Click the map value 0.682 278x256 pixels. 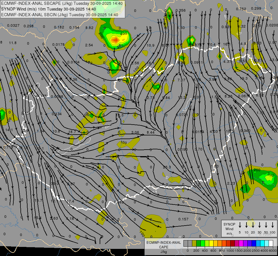[119, 202]
